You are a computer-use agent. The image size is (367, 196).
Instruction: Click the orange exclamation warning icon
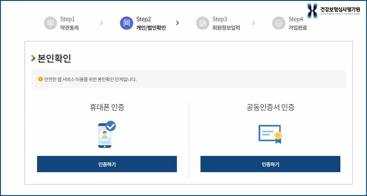40,79
